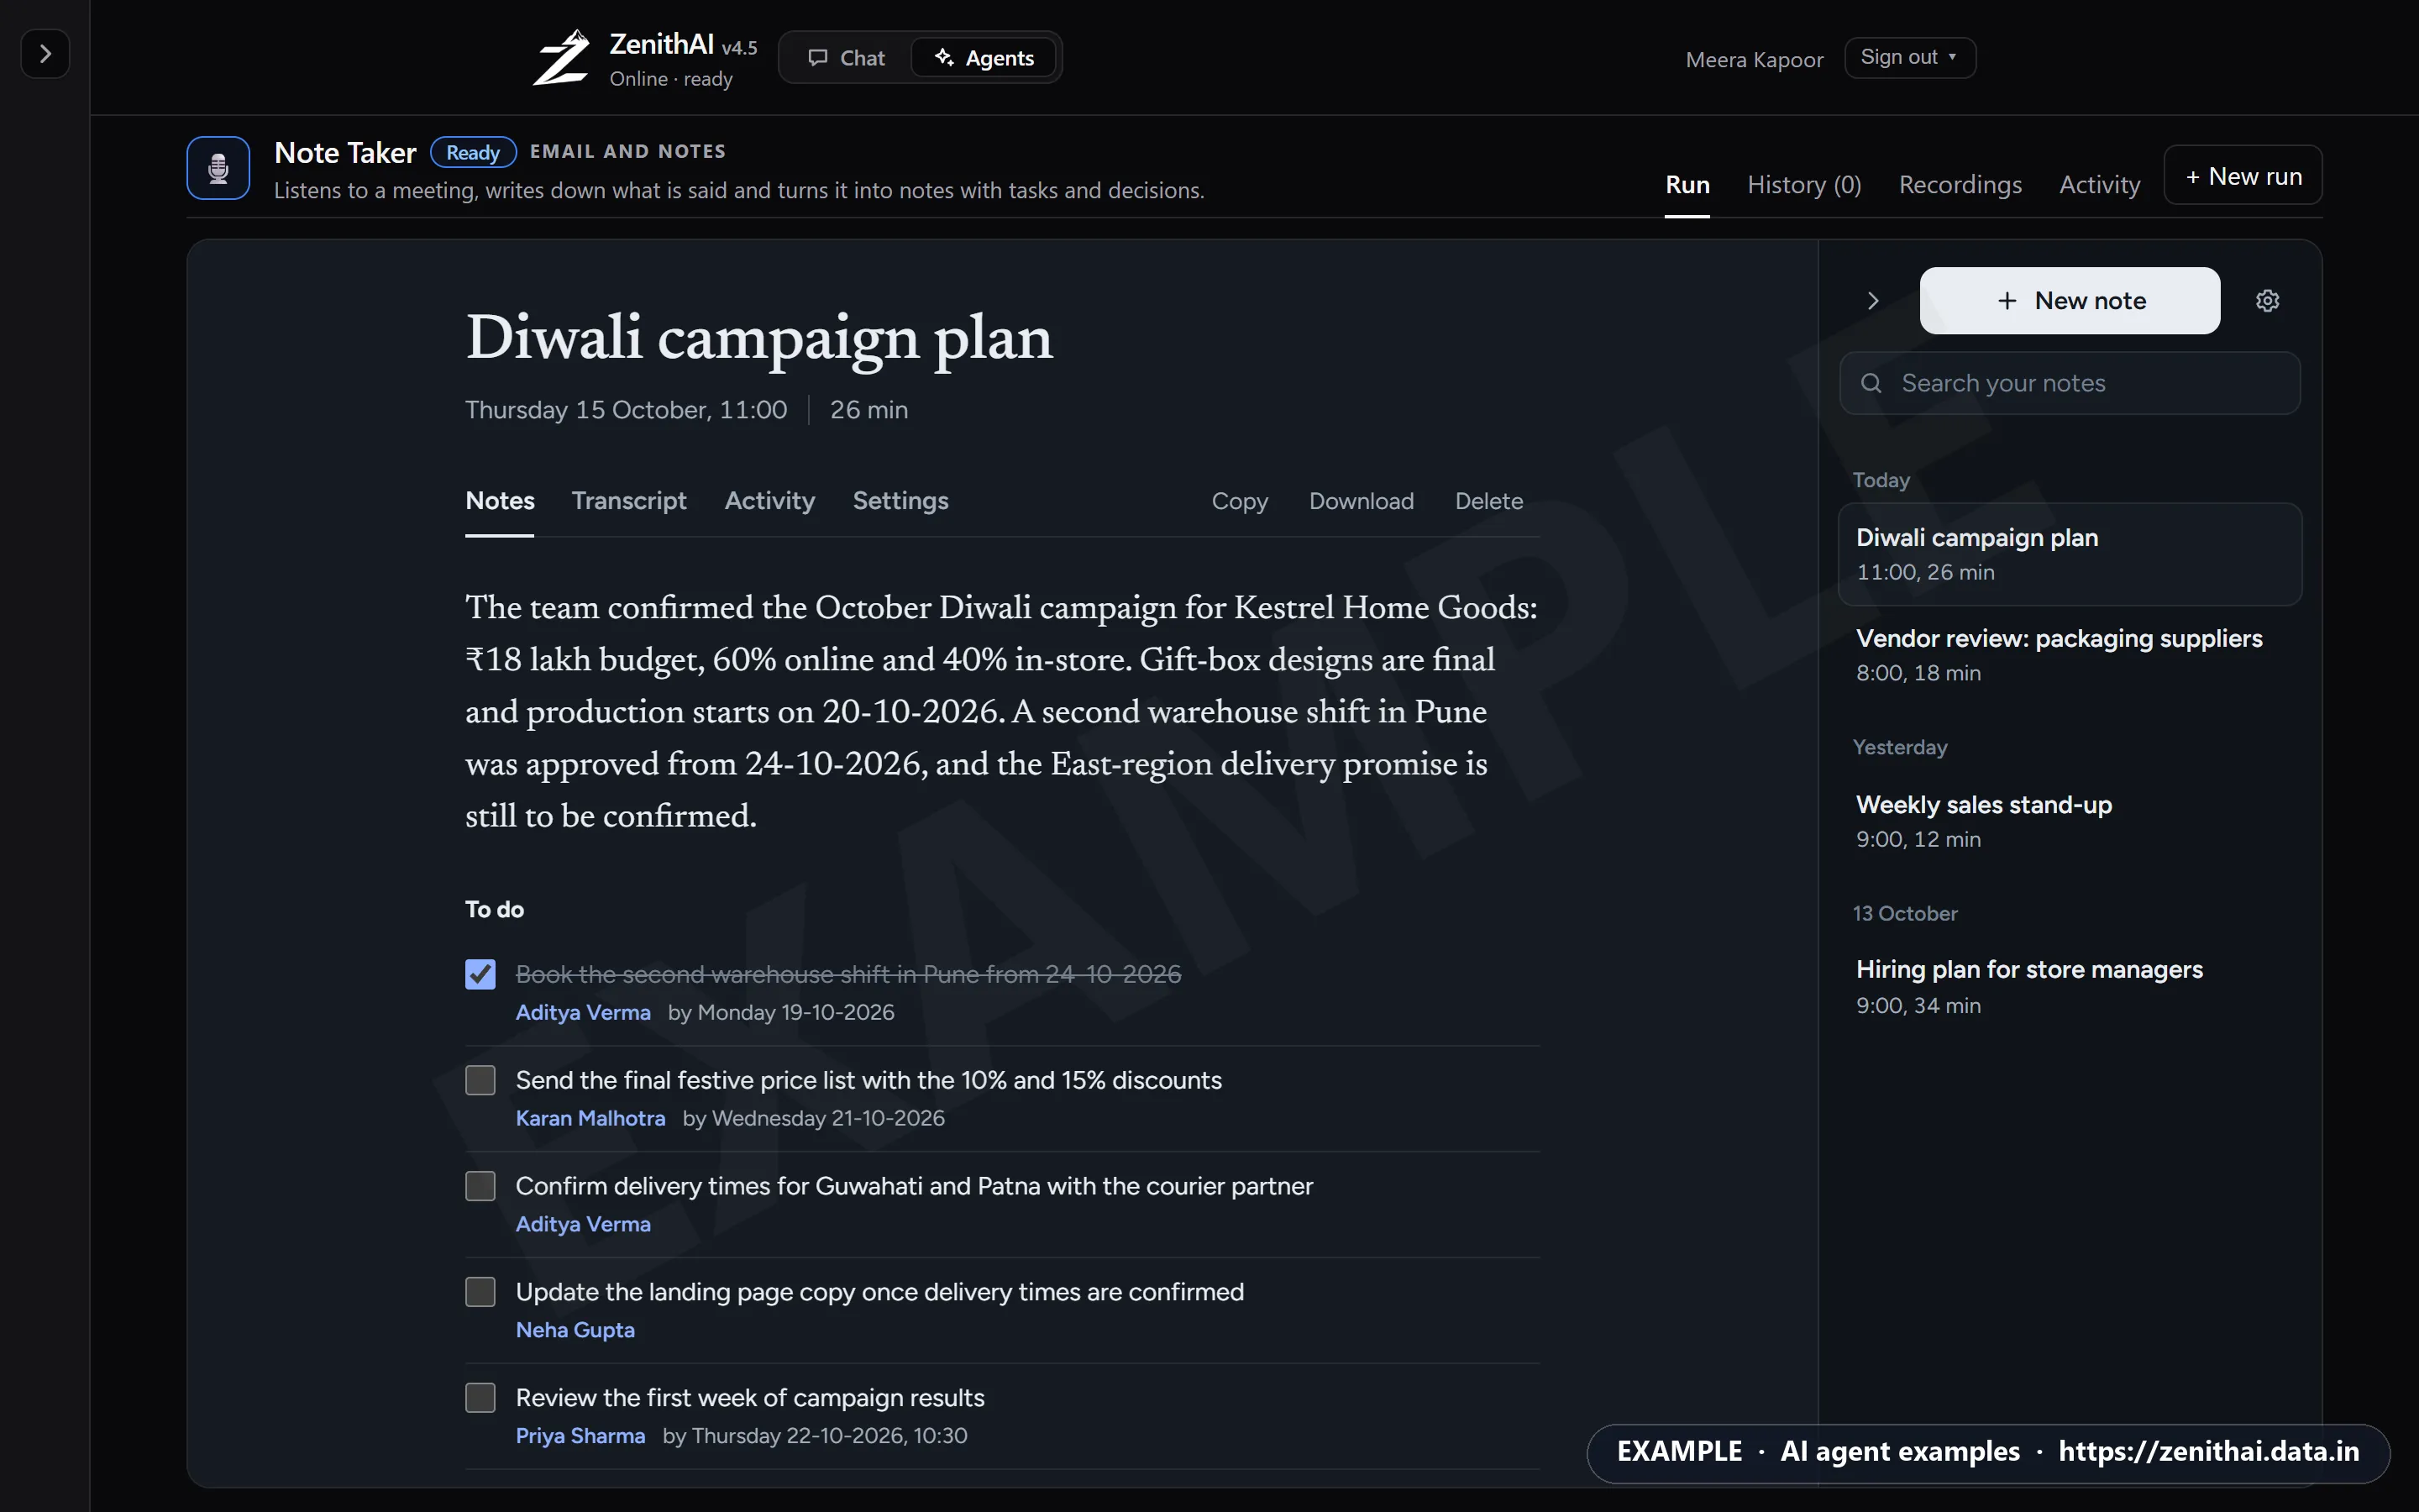Click the Today group label

coord(1881,480)
